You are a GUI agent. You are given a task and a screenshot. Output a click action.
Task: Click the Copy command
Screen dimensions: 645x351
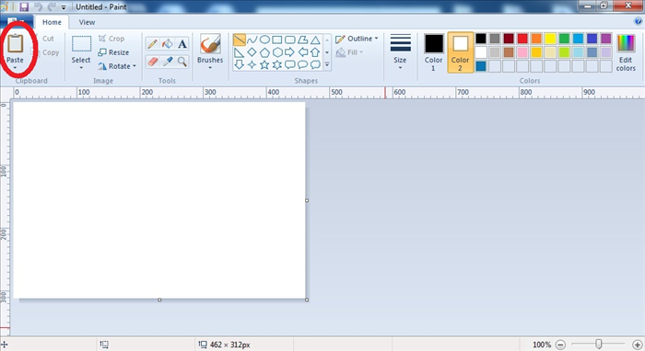[x=51, y=52]
